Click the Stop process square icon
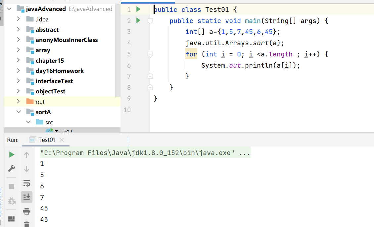The height and width of the screenshot is (227, 374). (x=12, y=186)
